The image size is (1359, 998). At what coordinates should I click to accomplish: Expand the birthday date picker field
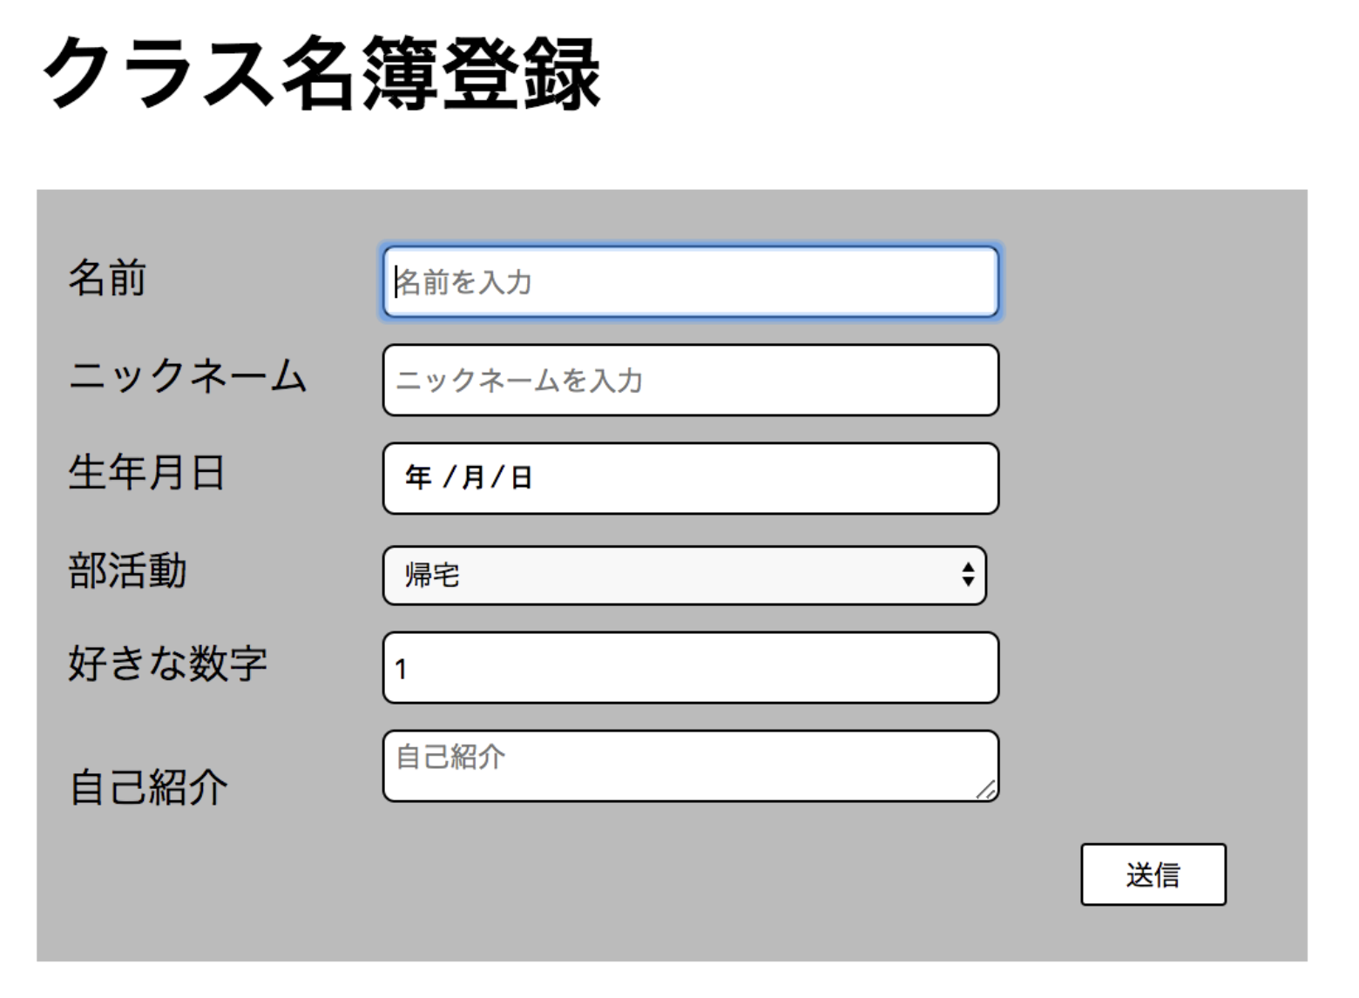(688, 478)
